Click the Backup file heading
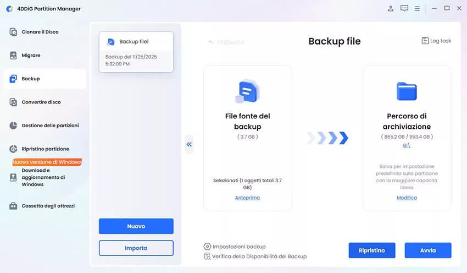Image resolution: width=467 pixels, height=273 pixels. point(335,41)
